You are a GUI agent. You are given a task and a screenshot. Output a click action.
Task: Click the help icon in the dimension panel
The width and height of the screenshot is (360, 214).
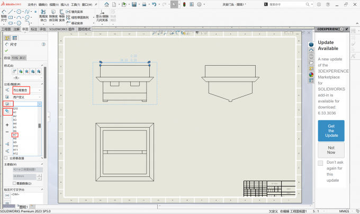tap(43, 44)
